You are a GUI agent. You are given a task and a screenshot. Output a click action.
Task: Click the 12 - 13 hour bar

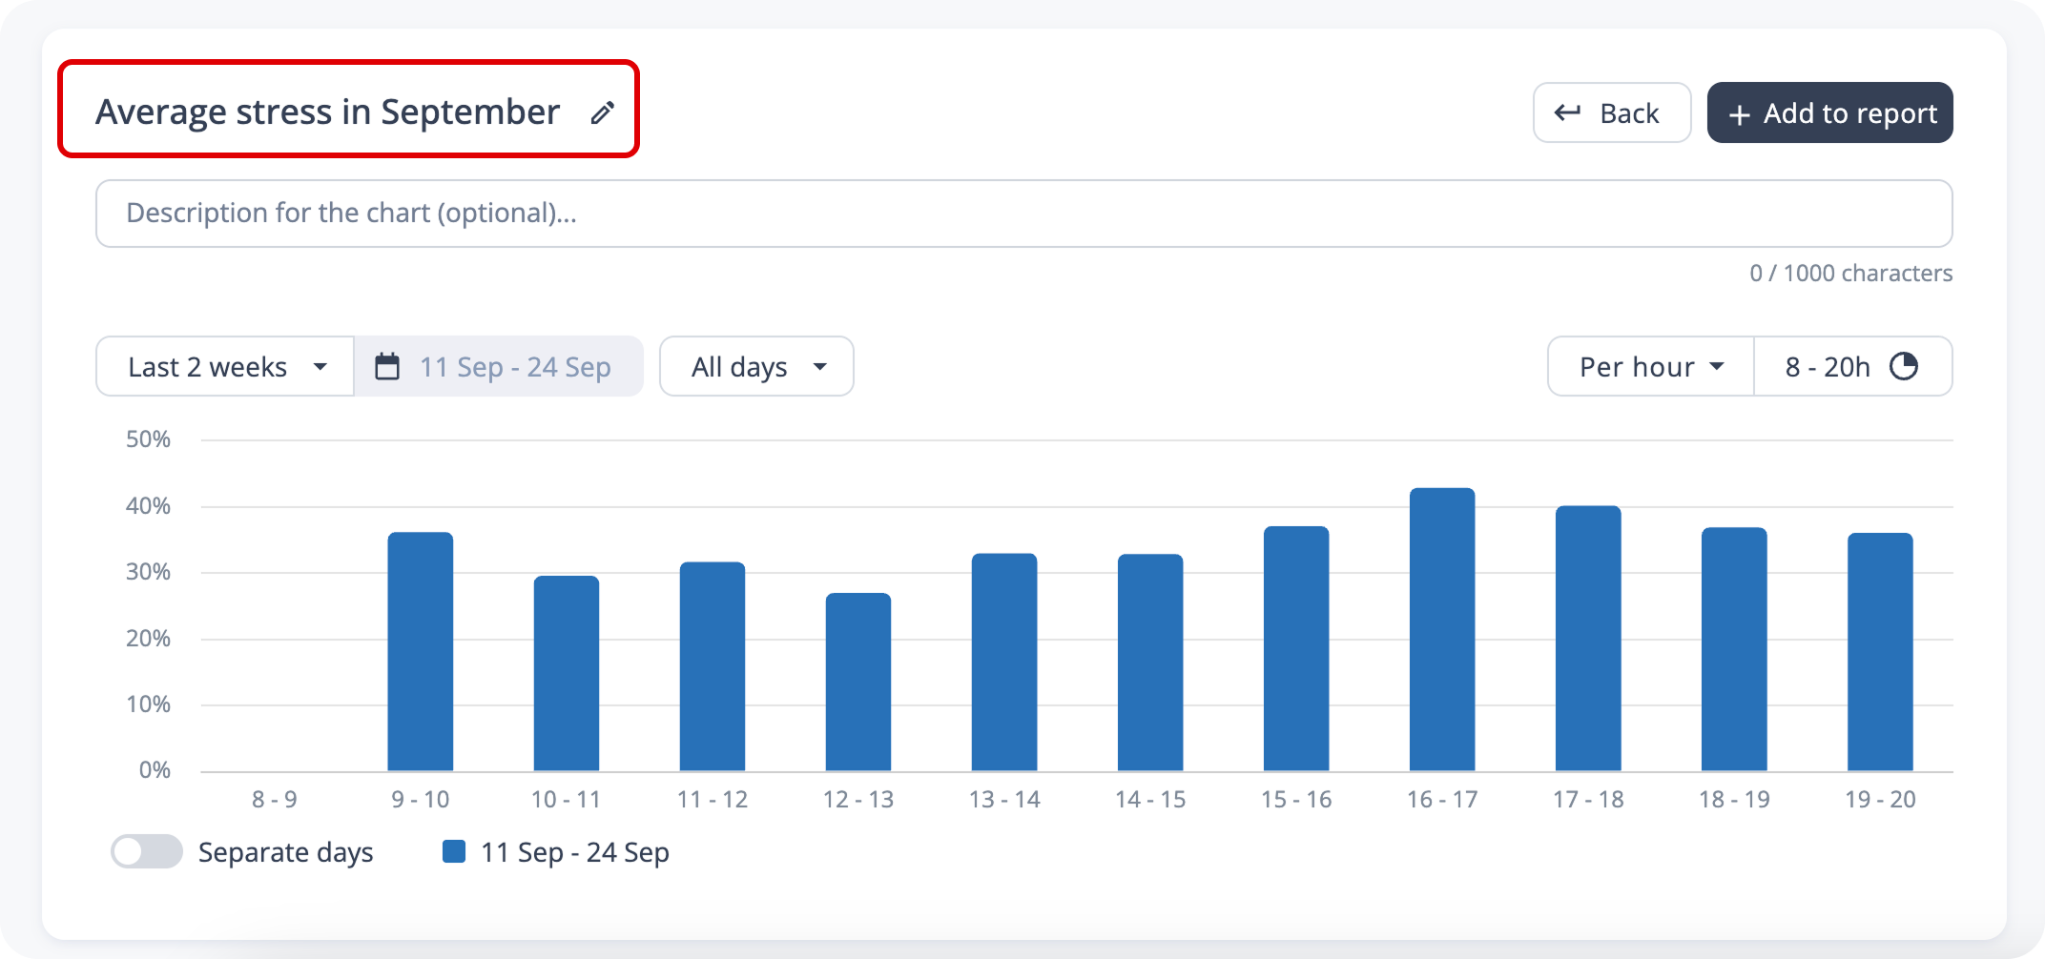[x=857, y=682]
